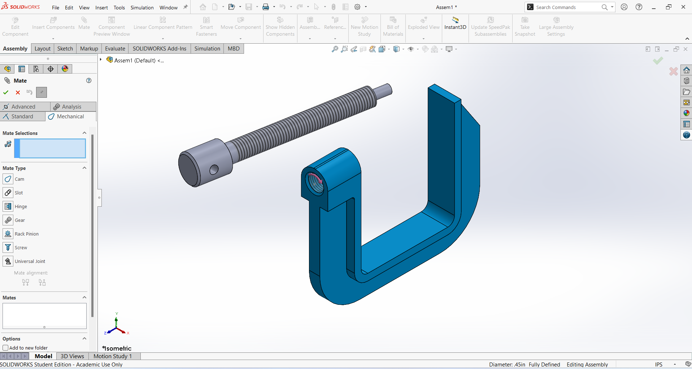
Task: Switch to SOLIDWORKS Add-Ins tab
Action: 160,49
